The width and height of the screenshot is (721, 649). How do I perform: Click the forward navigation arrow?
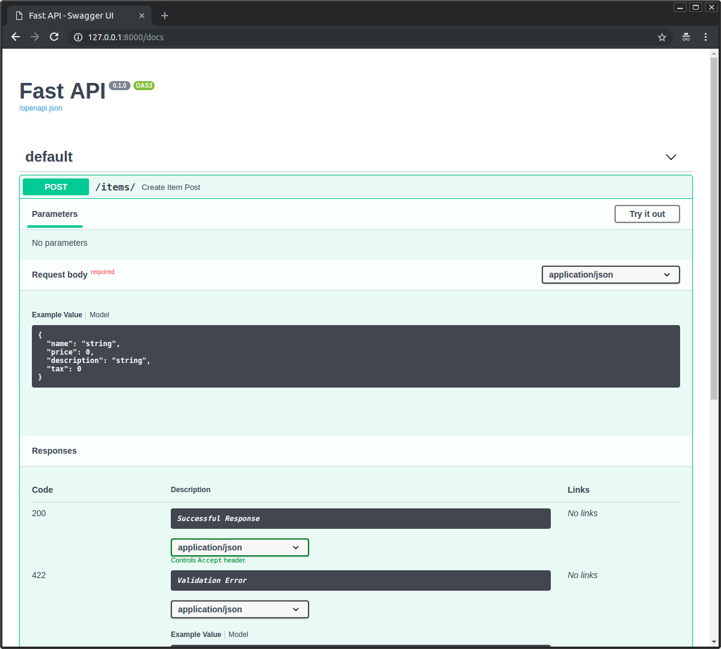tap(34, 37)
